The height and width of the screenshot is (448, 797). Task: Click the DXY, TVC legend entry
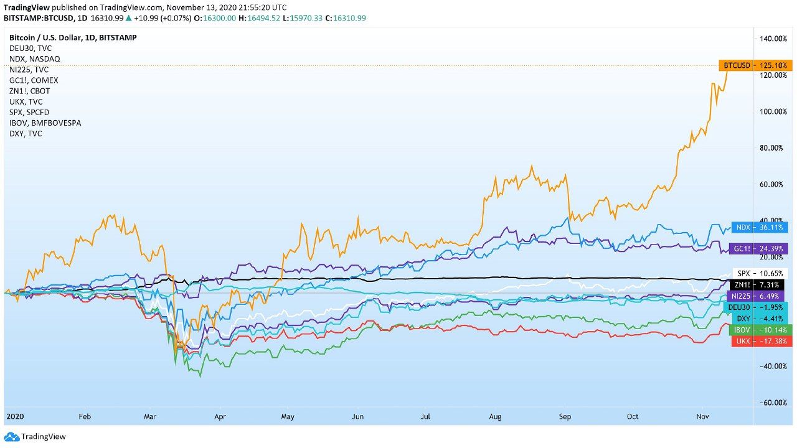(26, 133)
